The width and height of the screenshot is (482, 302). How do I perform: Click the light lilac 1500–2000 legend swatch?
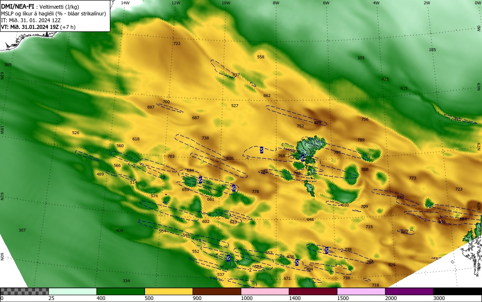(x=361, y=291)
